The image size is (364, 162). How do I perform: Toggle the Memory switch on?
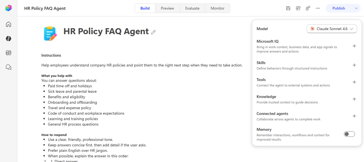(349, 134)
